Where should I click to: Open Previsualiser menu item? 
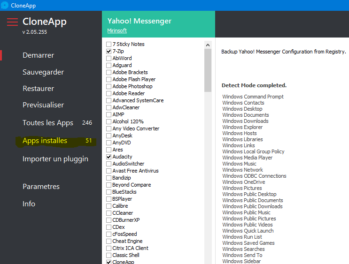pyautogui.click(x=43, y=105)
